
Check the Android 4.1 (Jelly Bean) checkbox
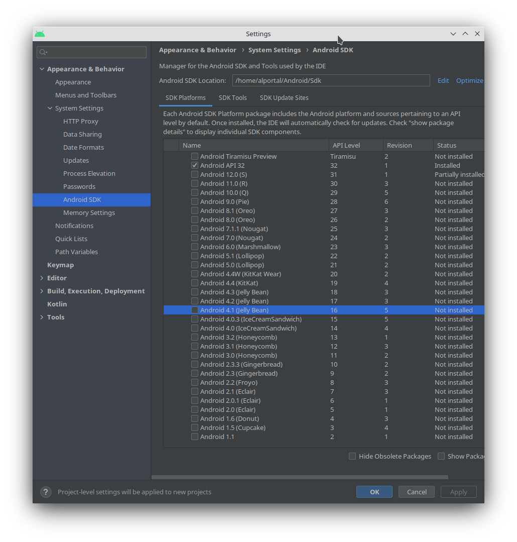tap(195, 310)
